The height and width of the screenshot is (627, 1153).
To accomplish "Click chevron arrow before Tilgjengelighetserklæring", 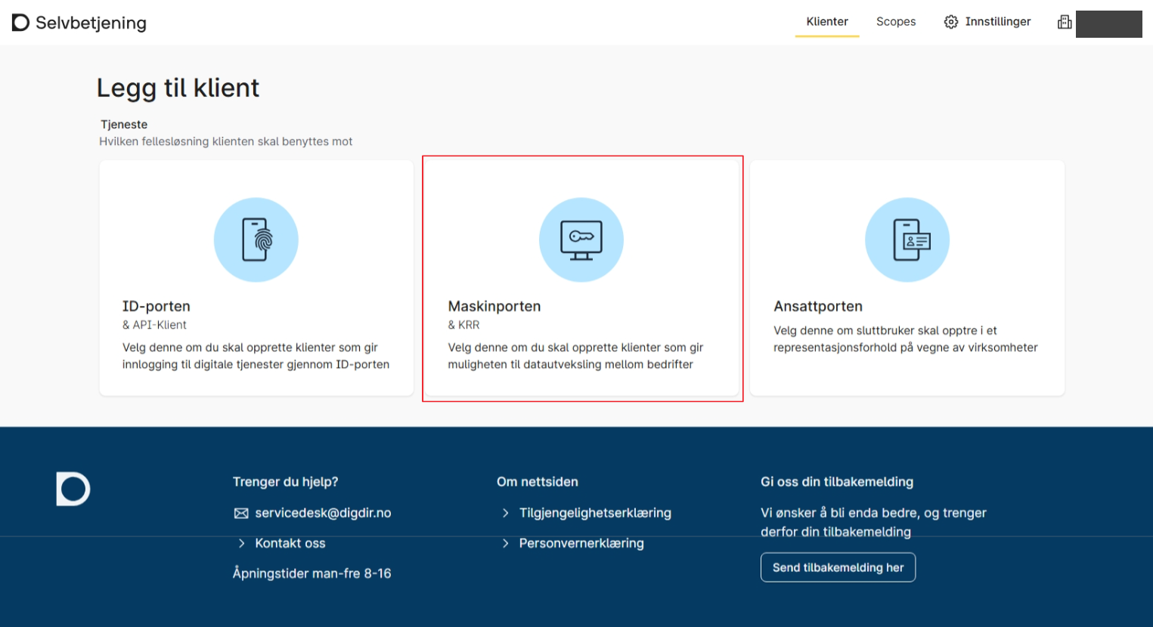I will (x=505, y=513).
